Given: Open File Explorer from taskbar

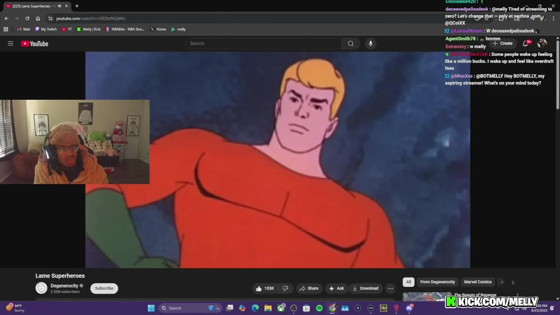Looking at the screenshot, I should [268, 308].
